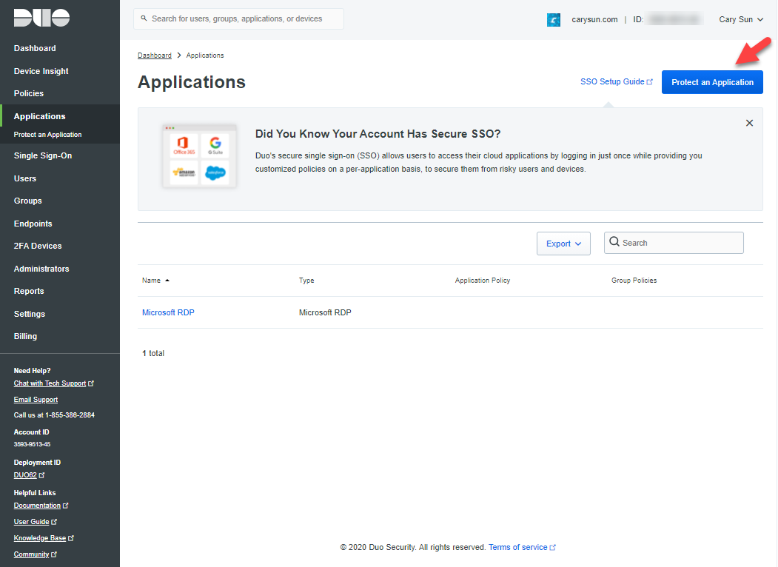
Task: Click the magnifier icon in the table search box
Action: [614, 242]
